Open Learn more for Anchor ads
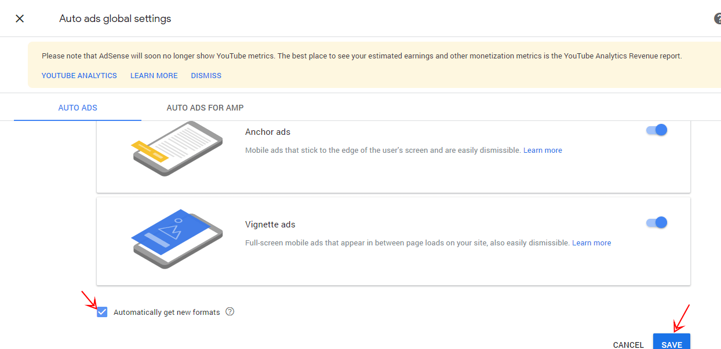The width and height of the screenshot is (721, 349). [x=542, y=150]
